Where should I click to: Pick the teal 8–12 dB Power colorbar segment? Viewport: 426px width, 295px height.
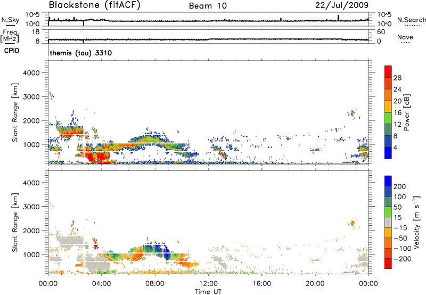pos(388,129)
